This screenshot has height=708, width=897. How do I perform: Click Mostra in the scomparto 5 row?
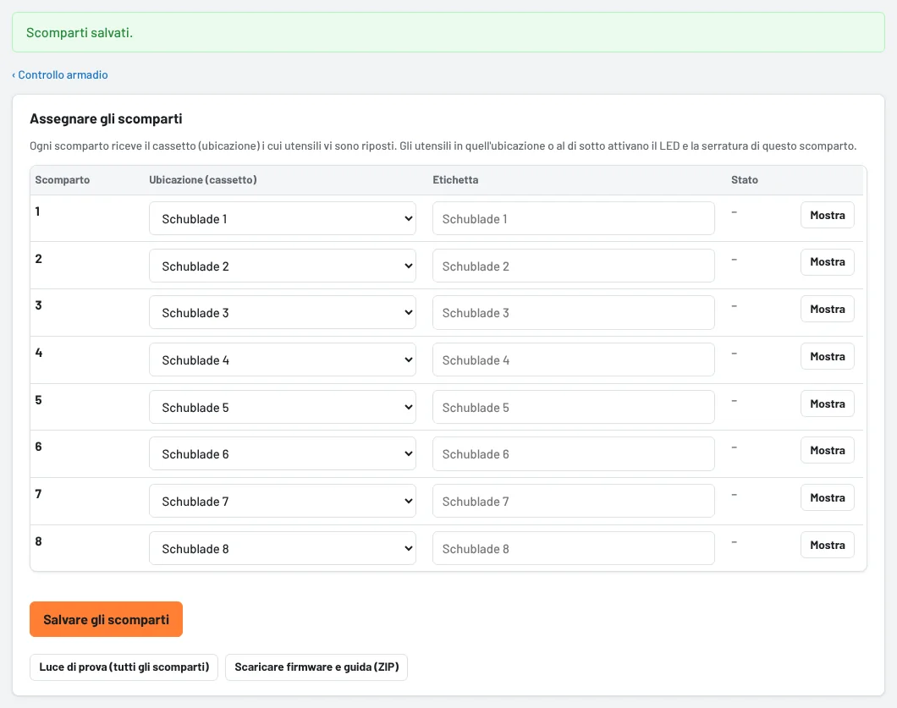tap(828, 403)
